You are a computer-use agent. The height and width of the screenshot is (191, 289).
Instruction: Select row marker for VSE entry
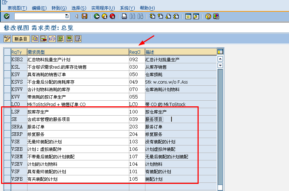tap(8, 142)
